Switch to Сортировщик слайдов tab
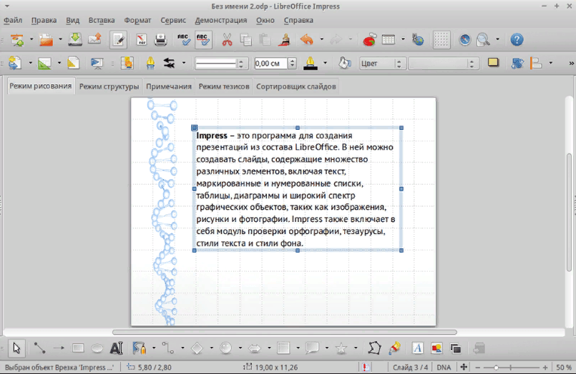The width and height of the screenshot is (576, 374). pyautogui.click(x=296, y=86)
